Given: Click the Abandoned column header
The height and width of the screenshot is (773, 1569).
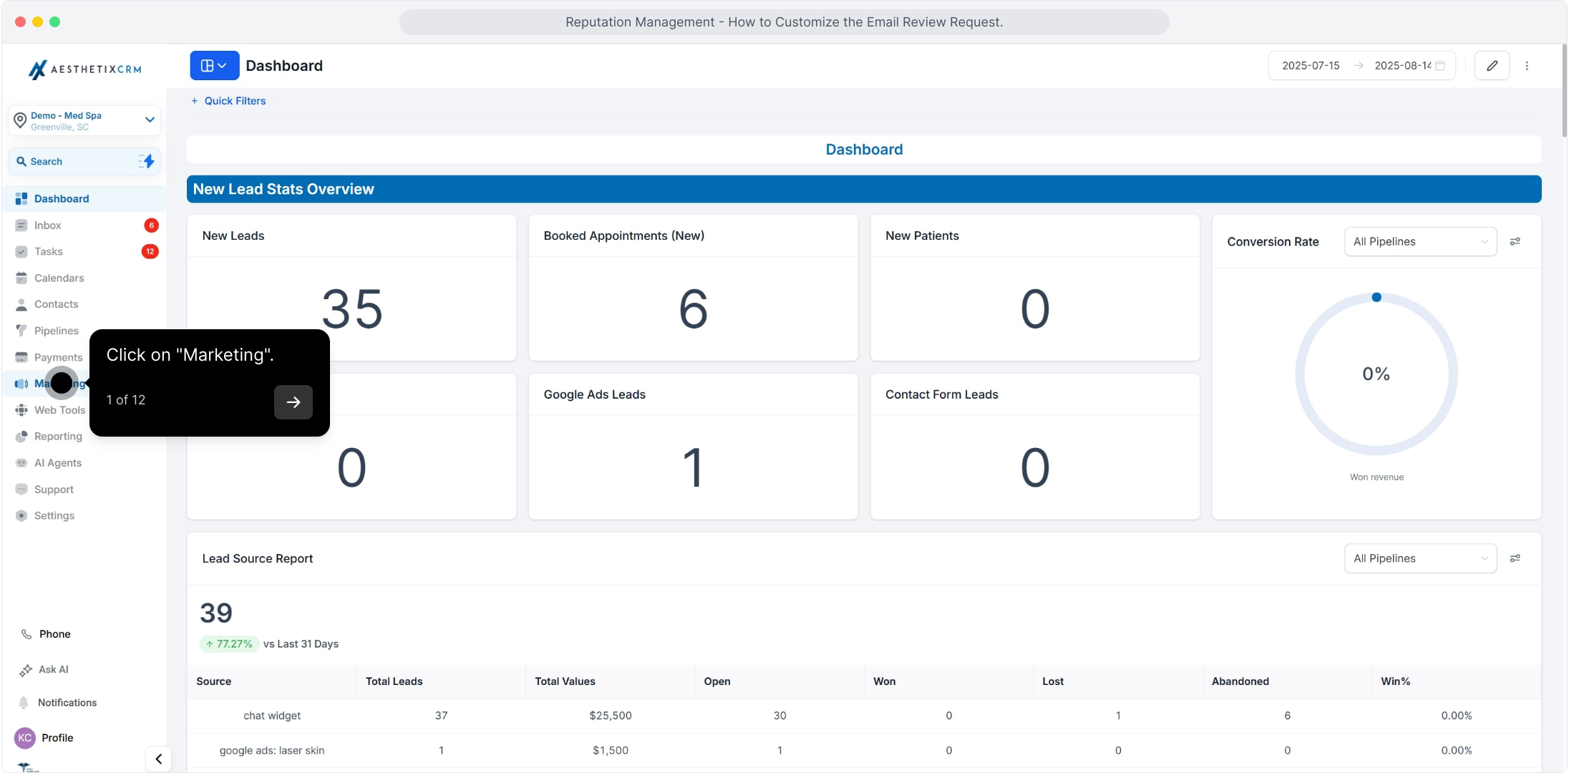Looking at the screenshot, I should click(x=1240, y=681).
